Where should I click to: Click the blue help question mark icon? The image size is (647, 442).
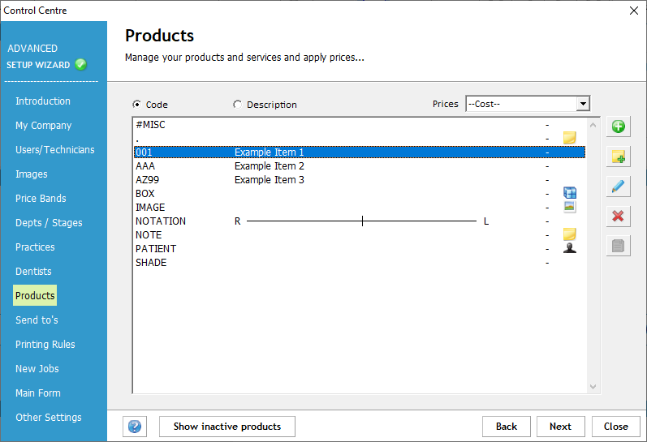[x=135, y=427]
